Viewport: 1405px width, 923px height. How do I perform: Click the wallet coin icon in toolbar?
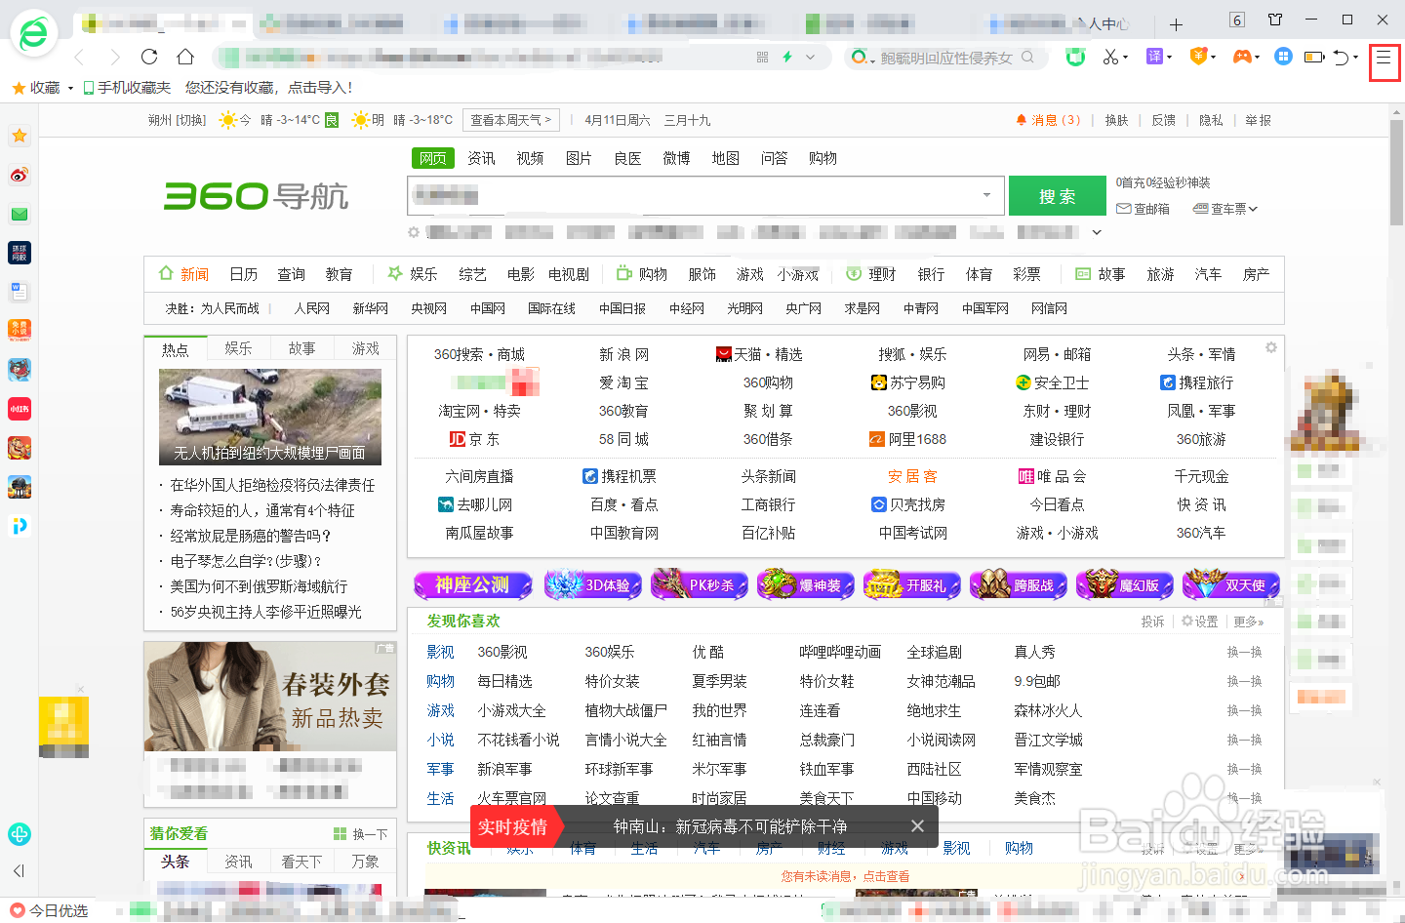1198,57
